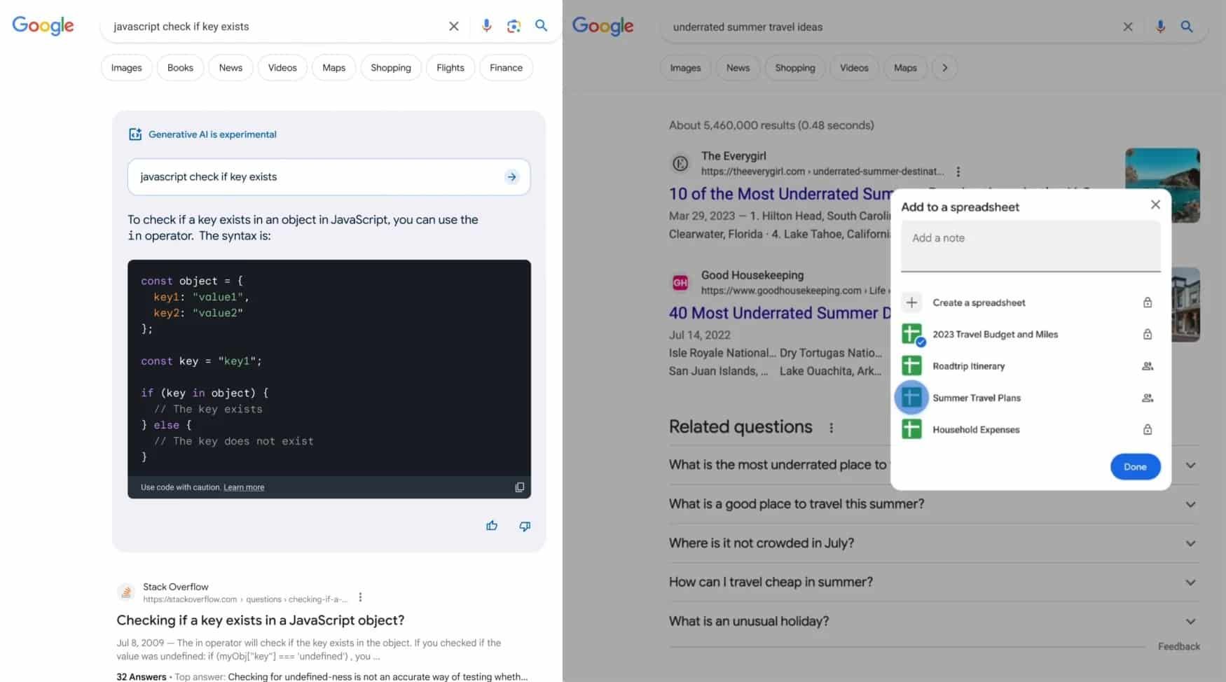Click the Done button in dialog
This screenshot has width=1226, height=682.
1135,466
